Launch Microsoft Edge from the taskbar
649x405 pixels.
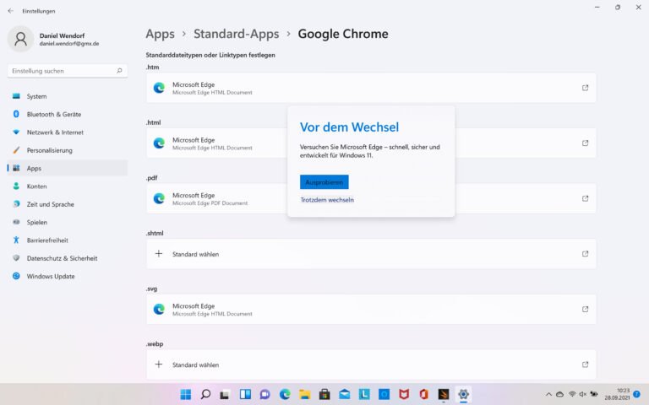(x=285, y=394)
